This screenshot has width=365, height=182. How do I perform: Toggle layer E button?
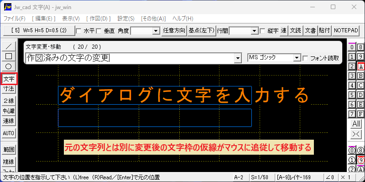pyautogui.click(x=361, y=105)
